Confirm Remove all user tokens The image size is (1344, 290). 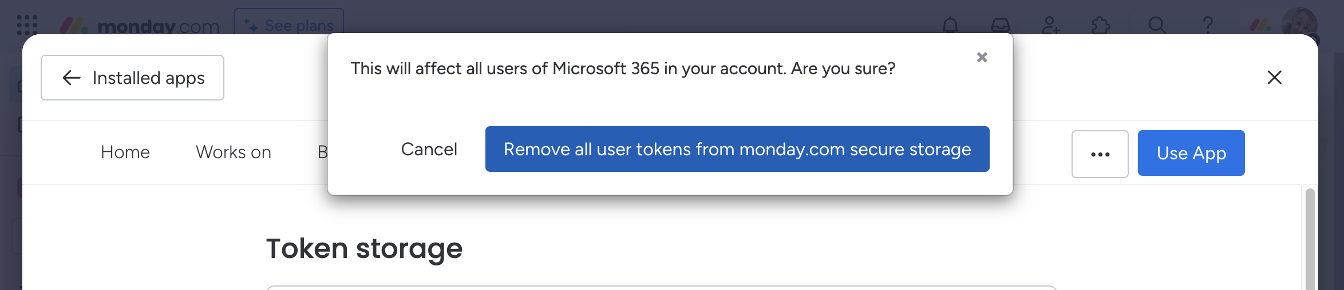coord(737,149)
